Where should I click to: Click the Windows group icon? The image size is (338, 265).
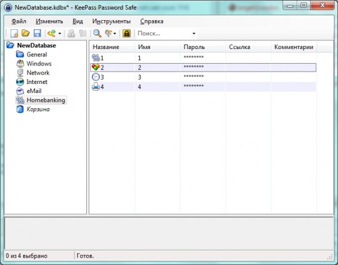click(20, 64)
